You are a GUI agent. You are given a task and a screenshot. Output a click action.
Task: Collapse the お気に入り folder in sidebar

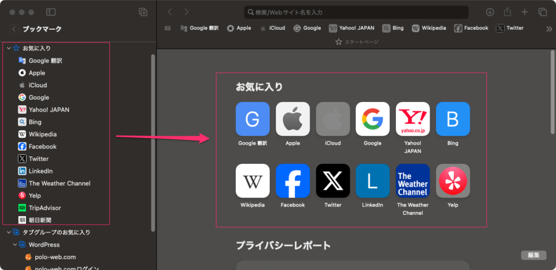[x=9, y=48]
